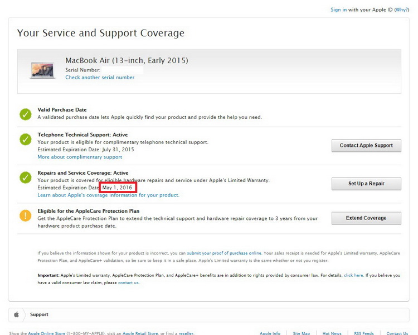Screen dimensions: 418x335
Task: Click the green checkmark for Telephone Technical Support
Action: 25,139
